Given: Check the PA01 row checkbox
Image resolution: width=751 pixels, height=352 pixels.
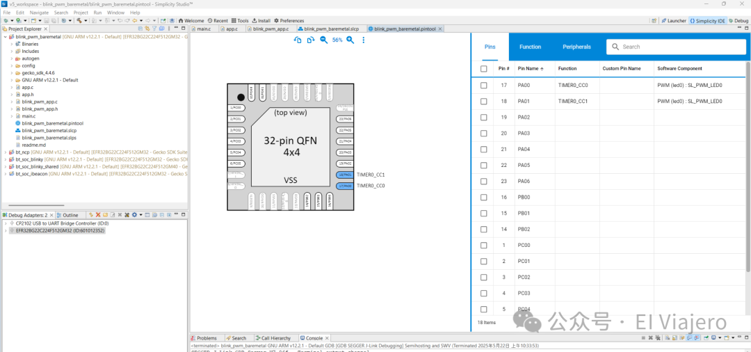Looking at the screenshot, I should [484, 101].
